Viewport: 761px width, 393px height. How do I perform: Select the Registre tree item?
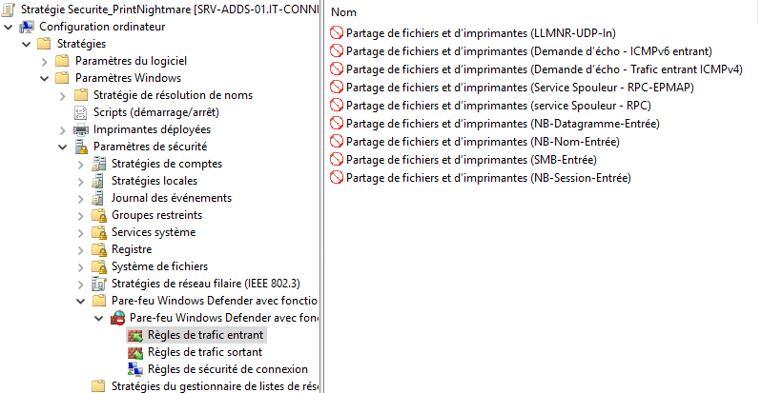[x=132, y=249]
